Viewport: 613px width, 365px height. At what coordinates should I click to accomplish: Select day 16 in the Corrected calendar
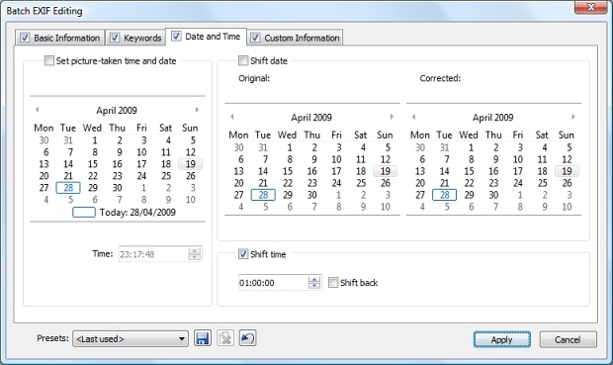click(x=493, y=171)
